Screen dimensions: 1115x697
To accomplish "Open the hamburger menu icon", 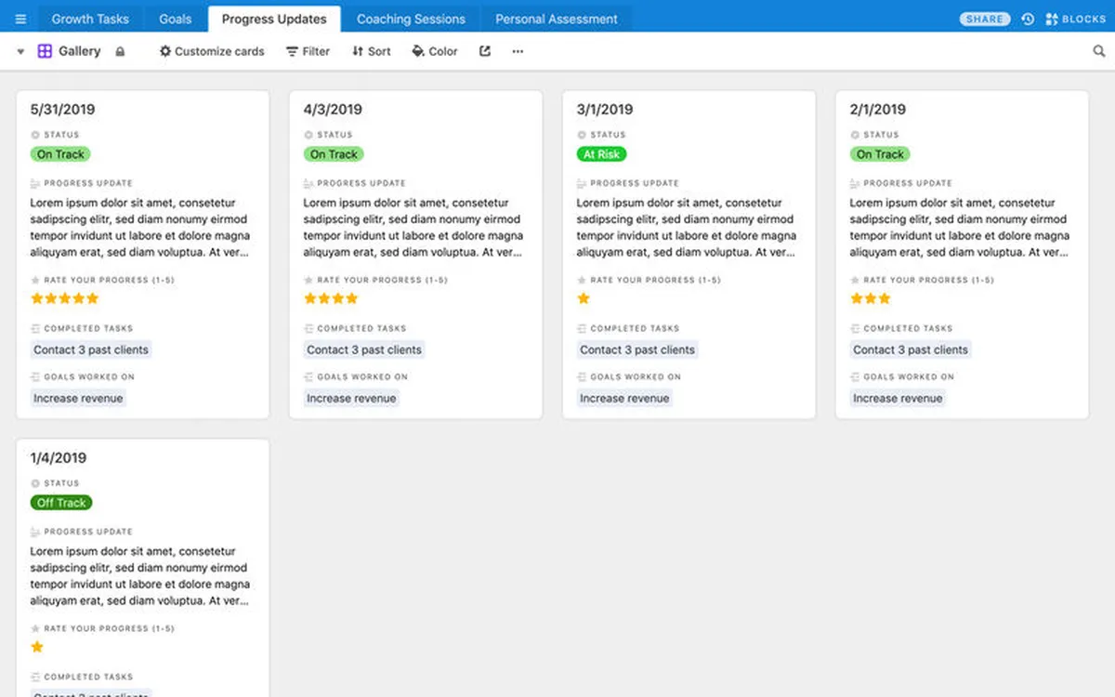I will point(20,19).
